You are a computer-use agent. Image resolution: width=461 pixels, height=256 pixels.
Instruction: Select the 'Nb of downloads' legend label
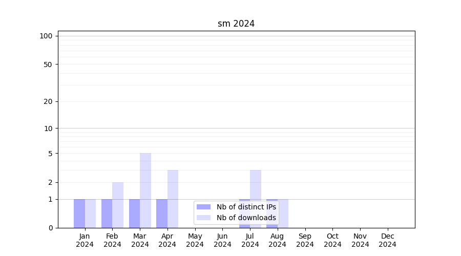pyautogui.click(x=246, y=218)
